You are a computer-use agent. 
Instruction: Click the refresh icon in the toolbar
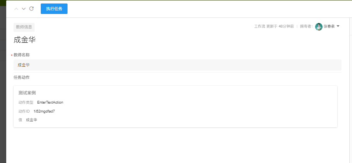[31, 9]
